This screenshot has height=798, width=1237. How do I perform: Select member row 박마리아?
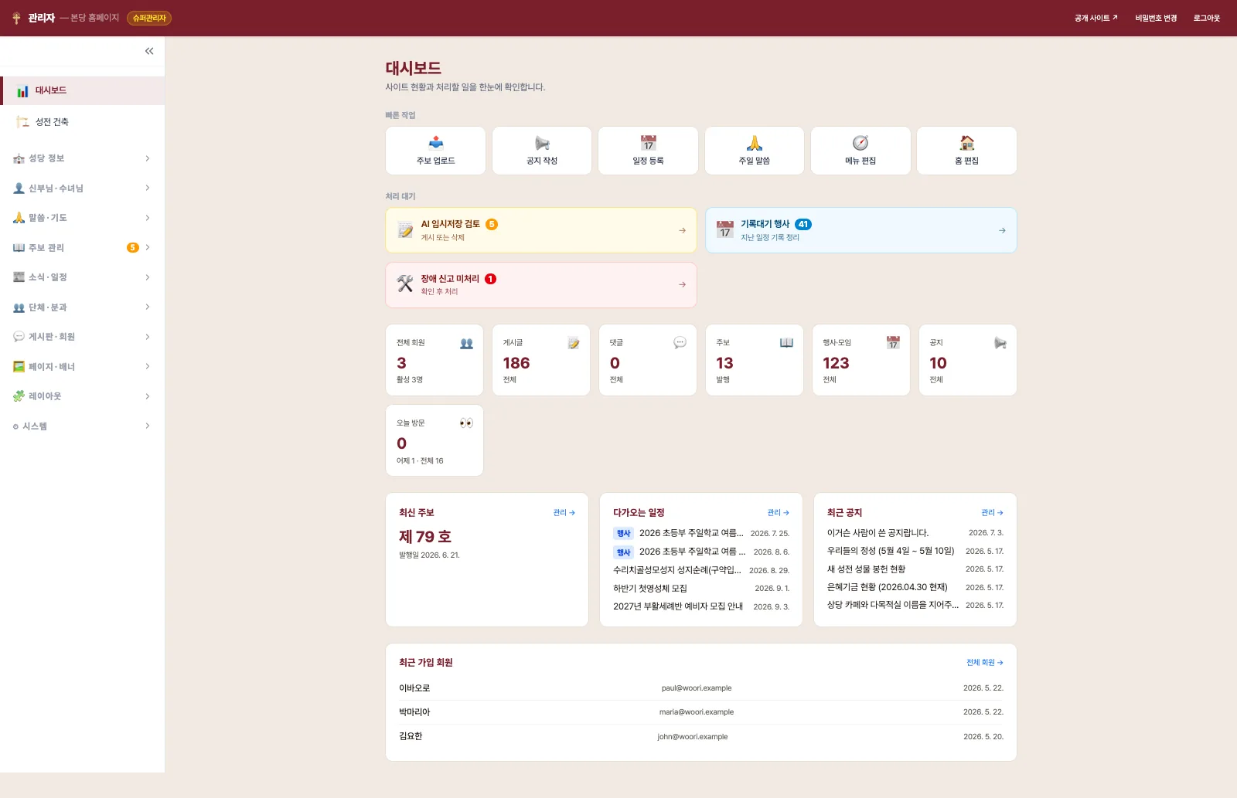(701, 712)
